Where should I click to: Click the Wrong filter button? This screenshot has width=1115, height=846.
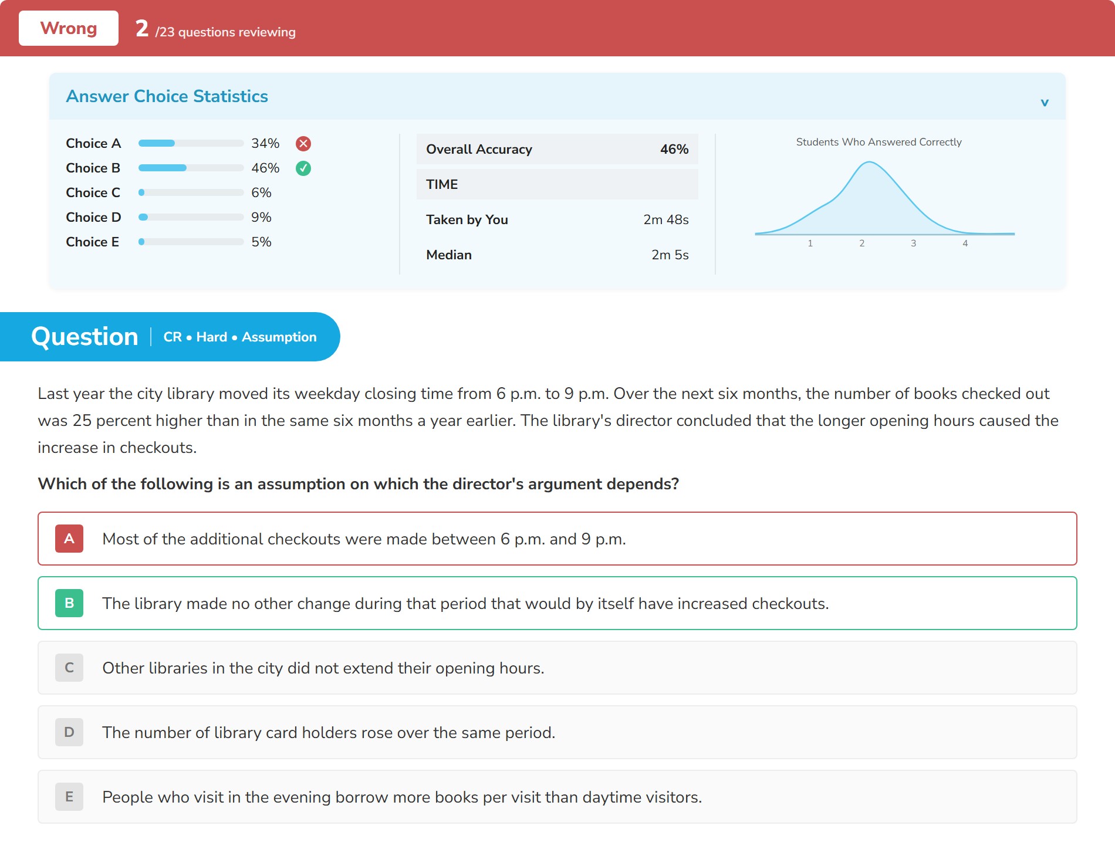tap(69, 28)
